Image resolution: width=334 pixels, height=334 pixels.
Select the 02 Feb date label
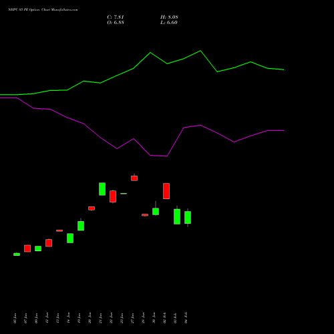[x=164, y=318]
